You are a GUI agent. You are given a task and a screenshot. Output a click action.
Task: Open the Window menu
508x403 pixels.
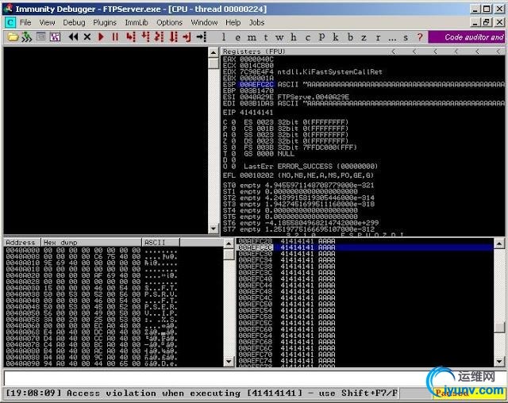coord(204,22)
